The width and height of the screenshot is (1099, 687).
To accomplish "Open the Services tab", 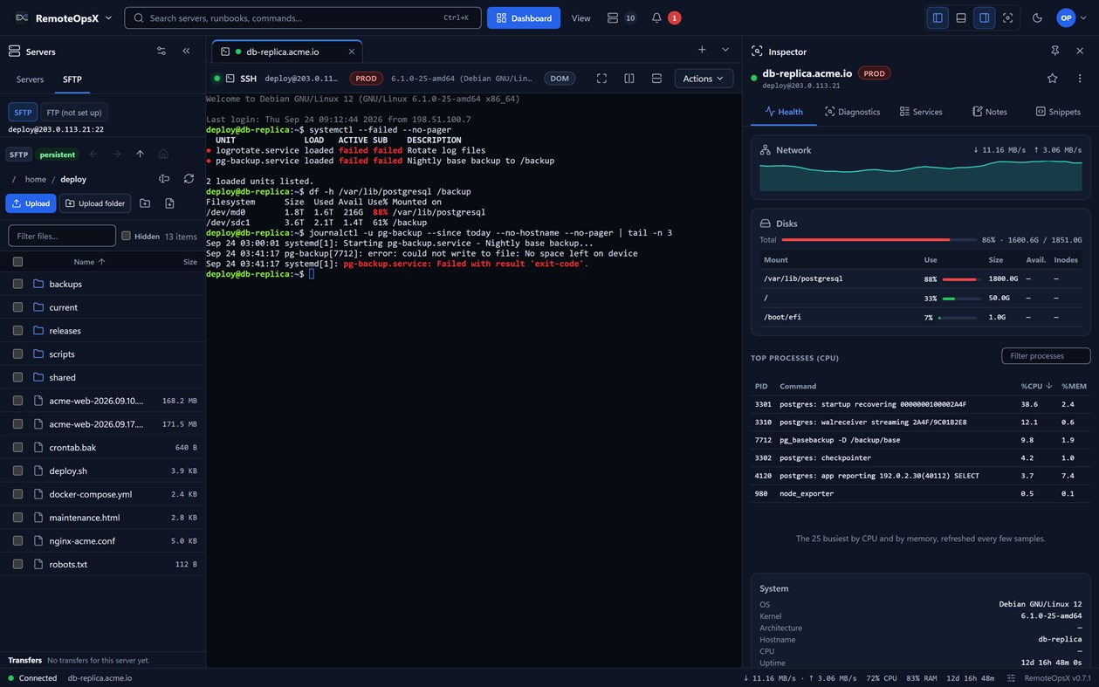I will [x=920, y=112].
